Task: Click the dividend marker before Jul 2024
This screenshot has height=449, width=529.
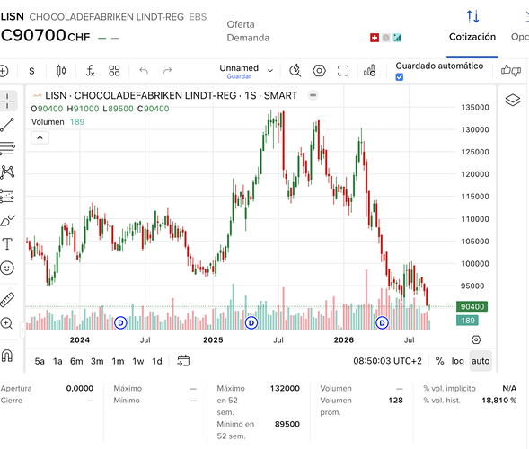Action: [120, 323]
